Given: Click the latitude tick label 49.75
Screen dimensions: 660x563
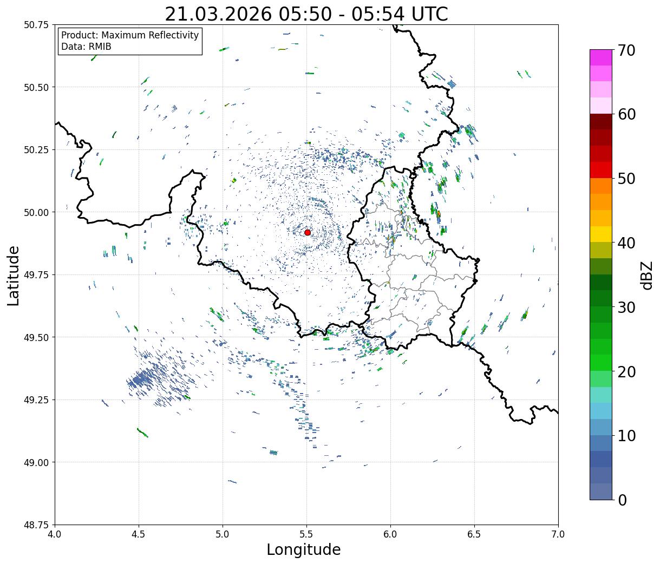Looking at the screenshot, I should click(36, 275).
